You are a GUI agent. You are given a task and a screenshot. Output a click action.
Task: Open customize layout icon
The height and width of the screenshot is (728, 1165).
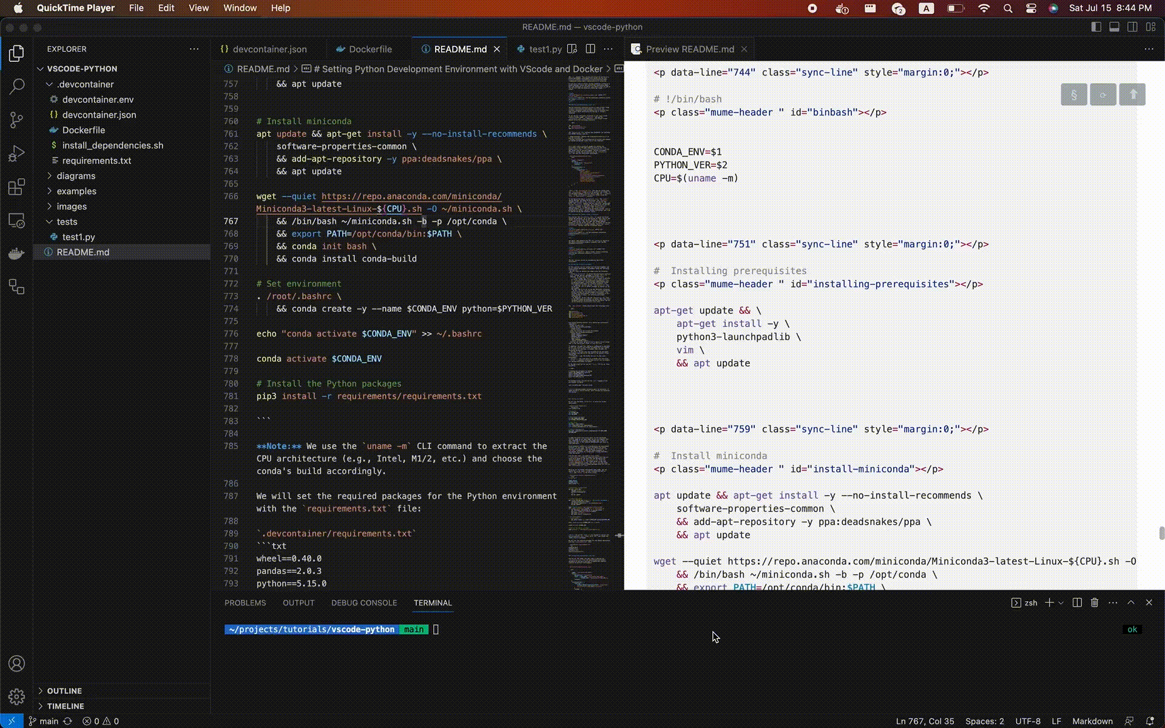[1151, 27]
